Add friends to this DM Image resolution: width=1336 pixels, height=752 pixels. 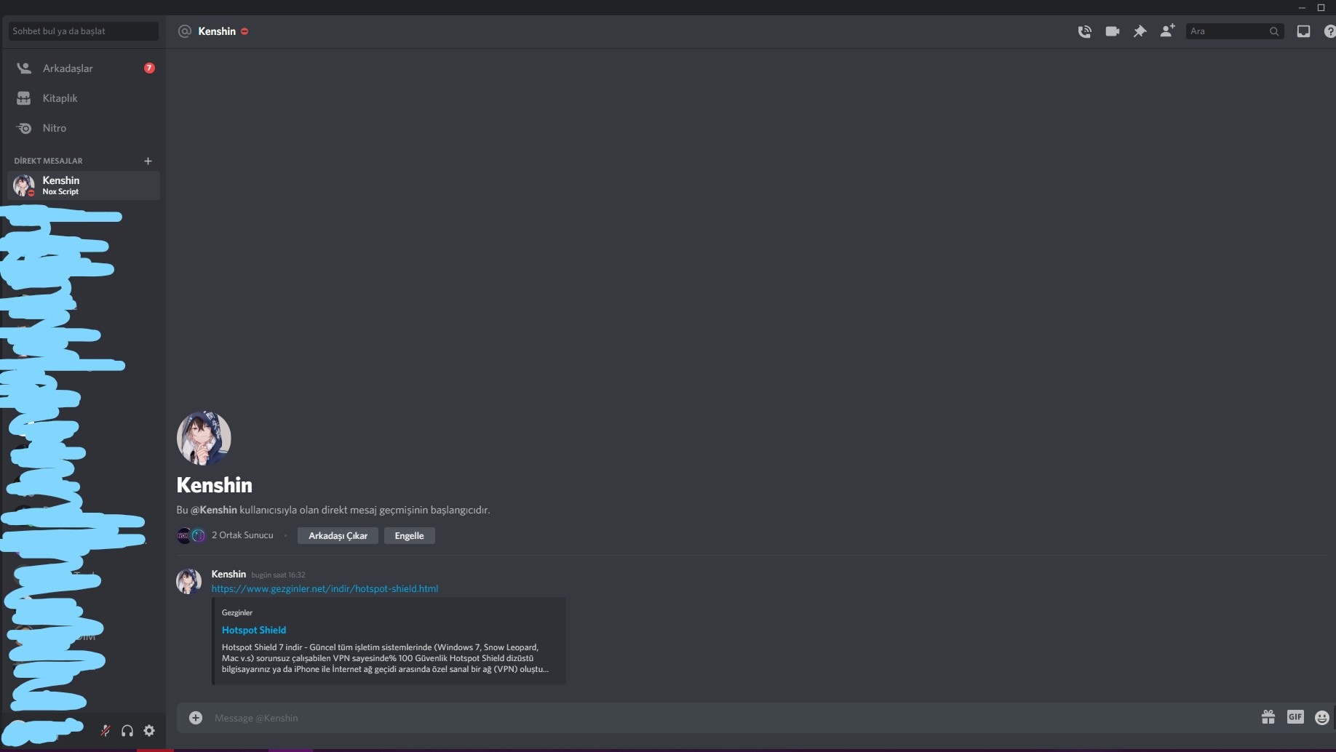[1167, 31]
